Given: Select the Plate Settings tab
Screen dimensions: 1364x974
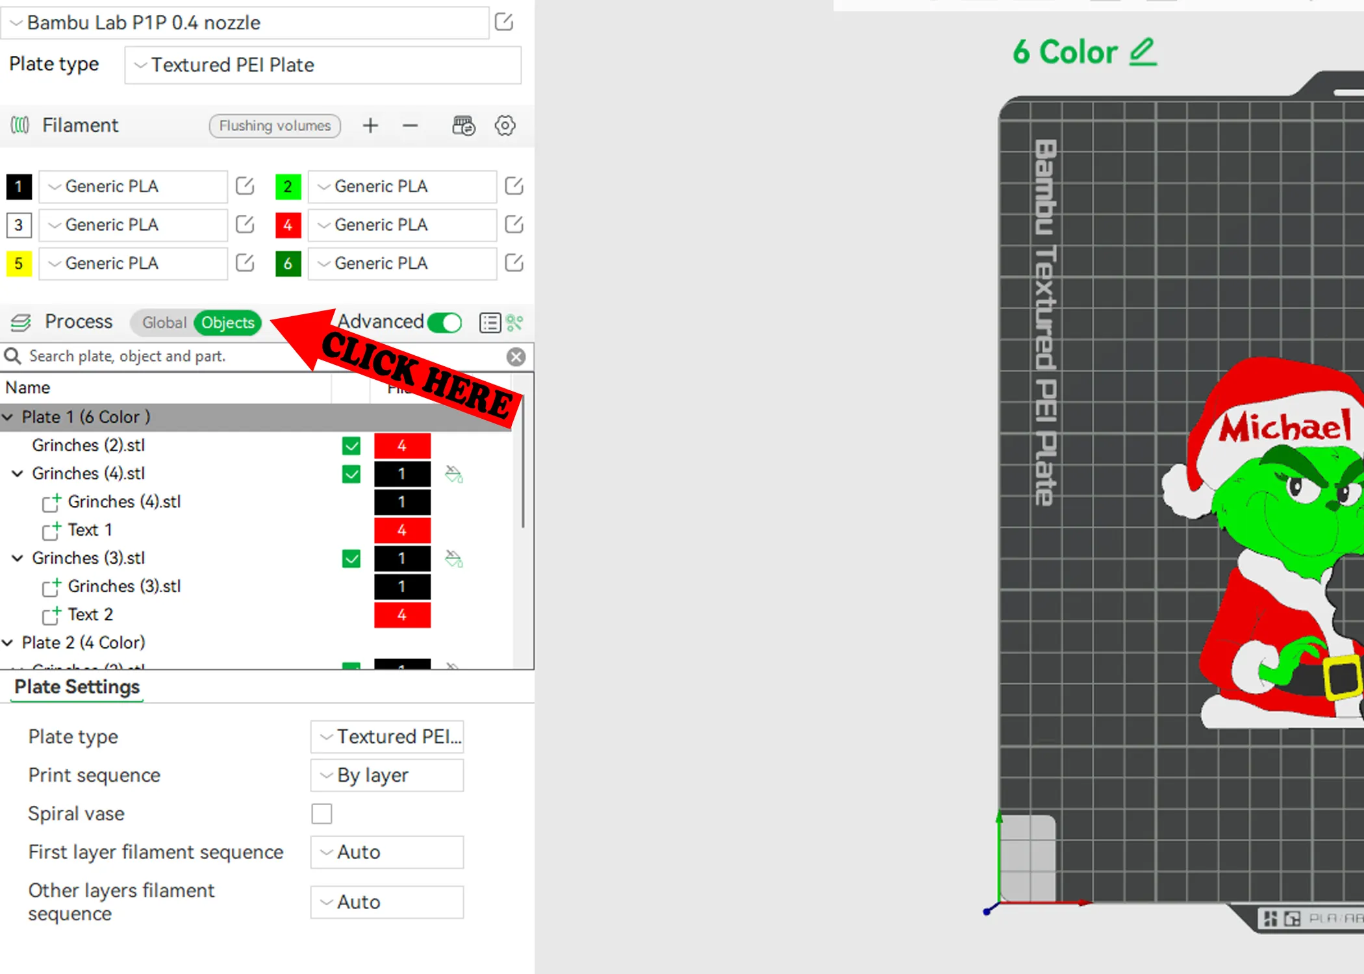Looking at the screenshot, I should (x=77, y=687).
